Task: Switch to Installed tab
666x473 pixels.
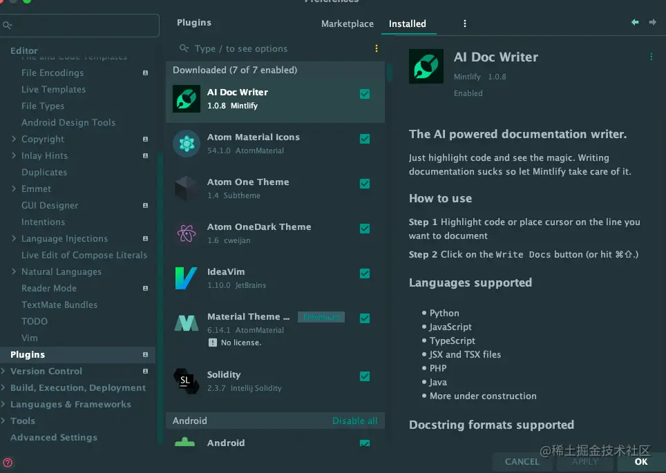Action: pos(408,23)
